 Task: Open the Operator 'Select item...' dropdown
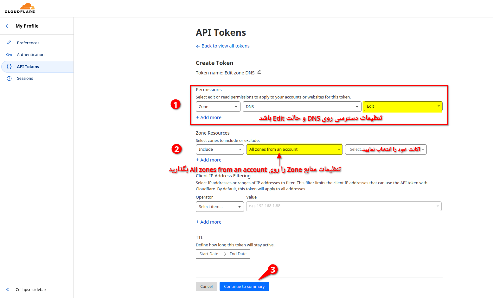pyautogui.click(x=220, y=207)
